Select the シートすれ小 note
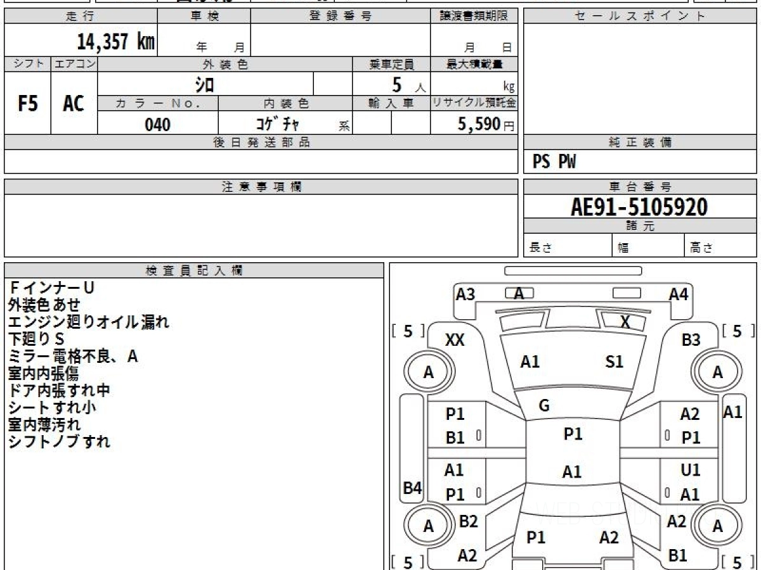The height and width of the screenshot is (570, 761). pos(52,407)
